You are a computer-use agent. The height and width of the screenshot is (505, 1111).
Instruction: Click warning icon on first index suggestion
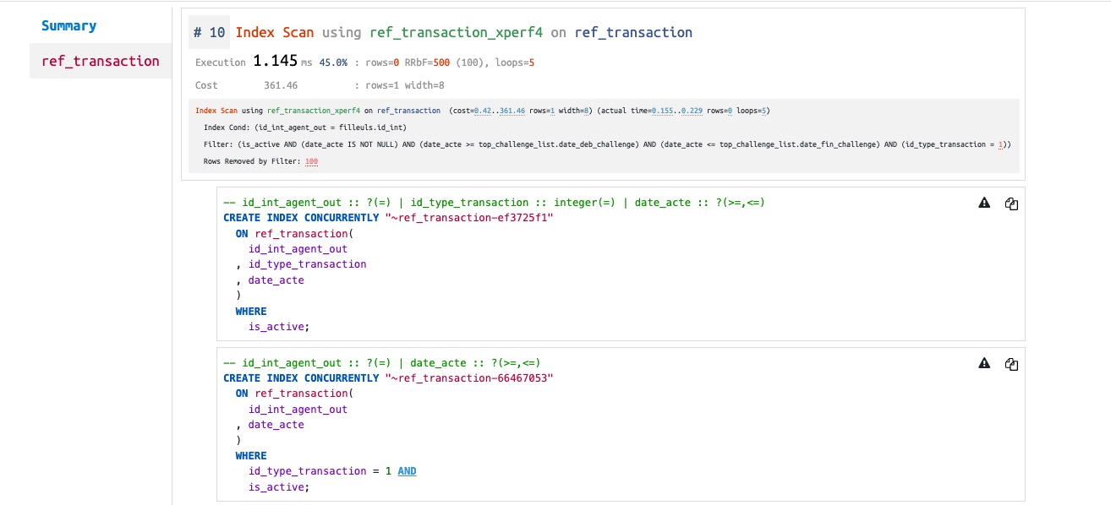(984, 204)
